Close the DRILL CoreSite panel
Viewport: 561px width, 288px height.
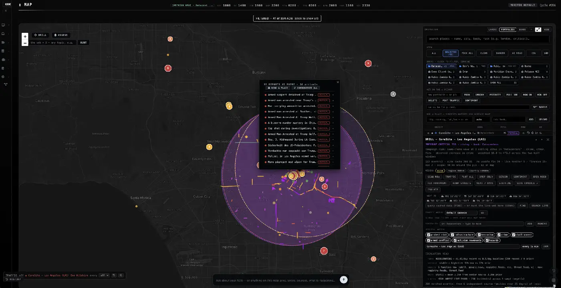point(548,140)
